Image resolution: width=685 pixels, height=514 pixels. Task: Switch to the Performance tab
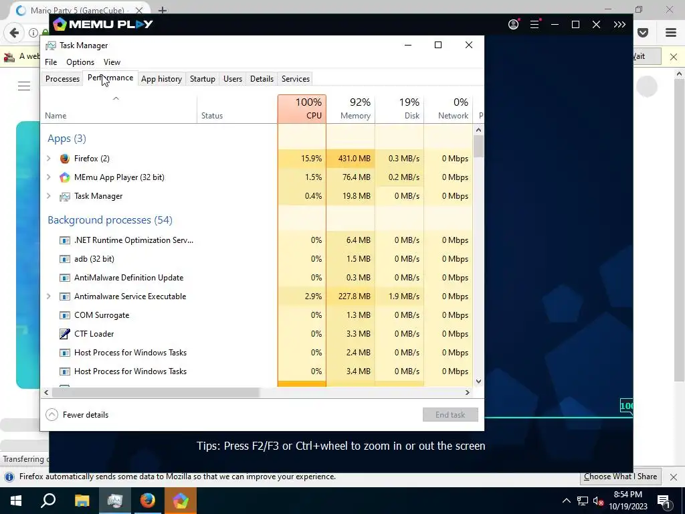[110, 78]
